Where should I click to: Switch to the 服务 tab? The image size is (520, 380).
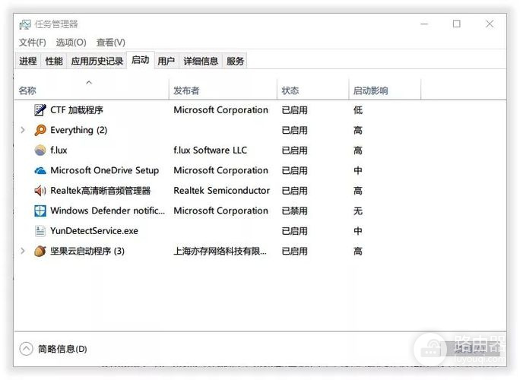click(235, 61)
